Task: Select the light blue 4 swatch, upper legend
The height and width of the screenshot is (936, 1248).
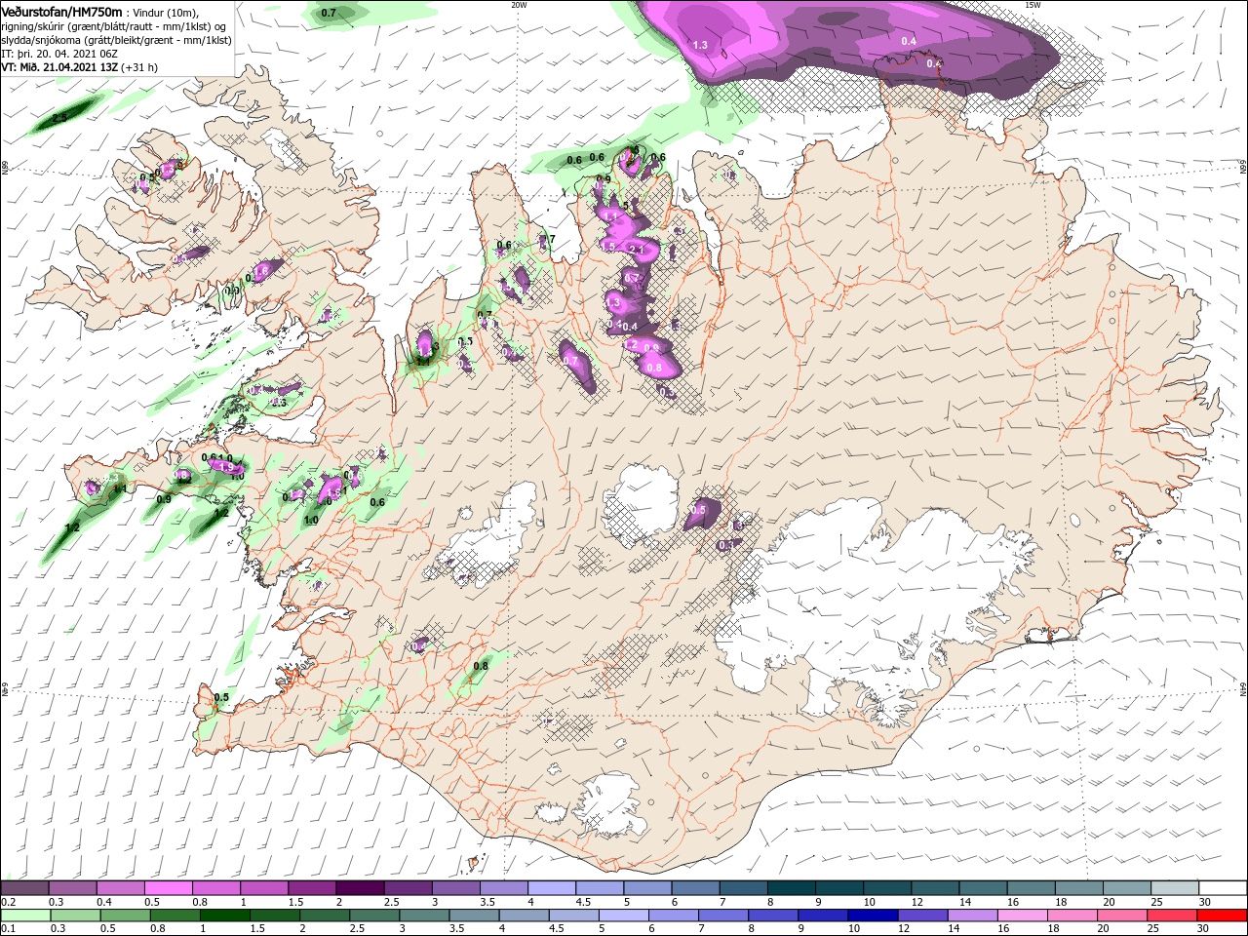Action: pos(552,887)
